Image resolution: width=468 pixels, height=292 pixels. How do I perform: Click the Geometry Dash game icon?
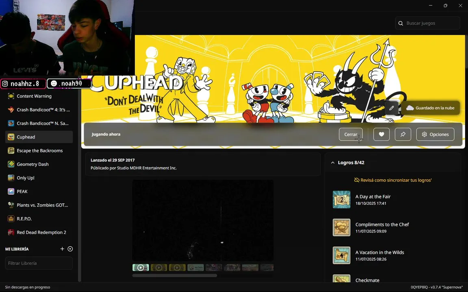coord(11,164)
